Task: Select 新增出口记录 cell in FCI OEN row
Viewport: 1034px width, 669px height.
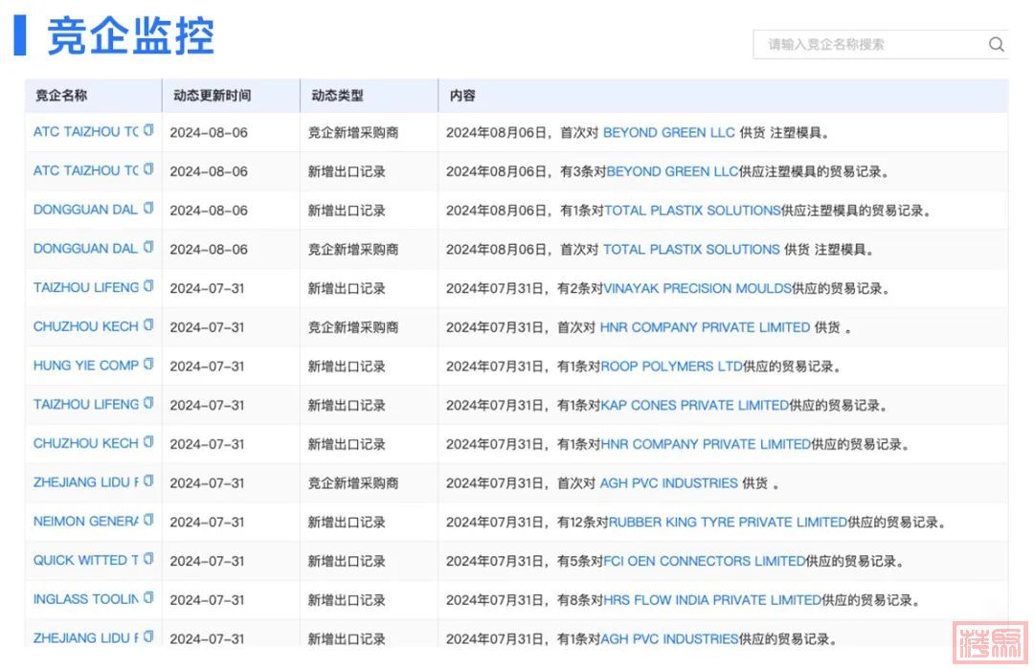Action: 347,561
